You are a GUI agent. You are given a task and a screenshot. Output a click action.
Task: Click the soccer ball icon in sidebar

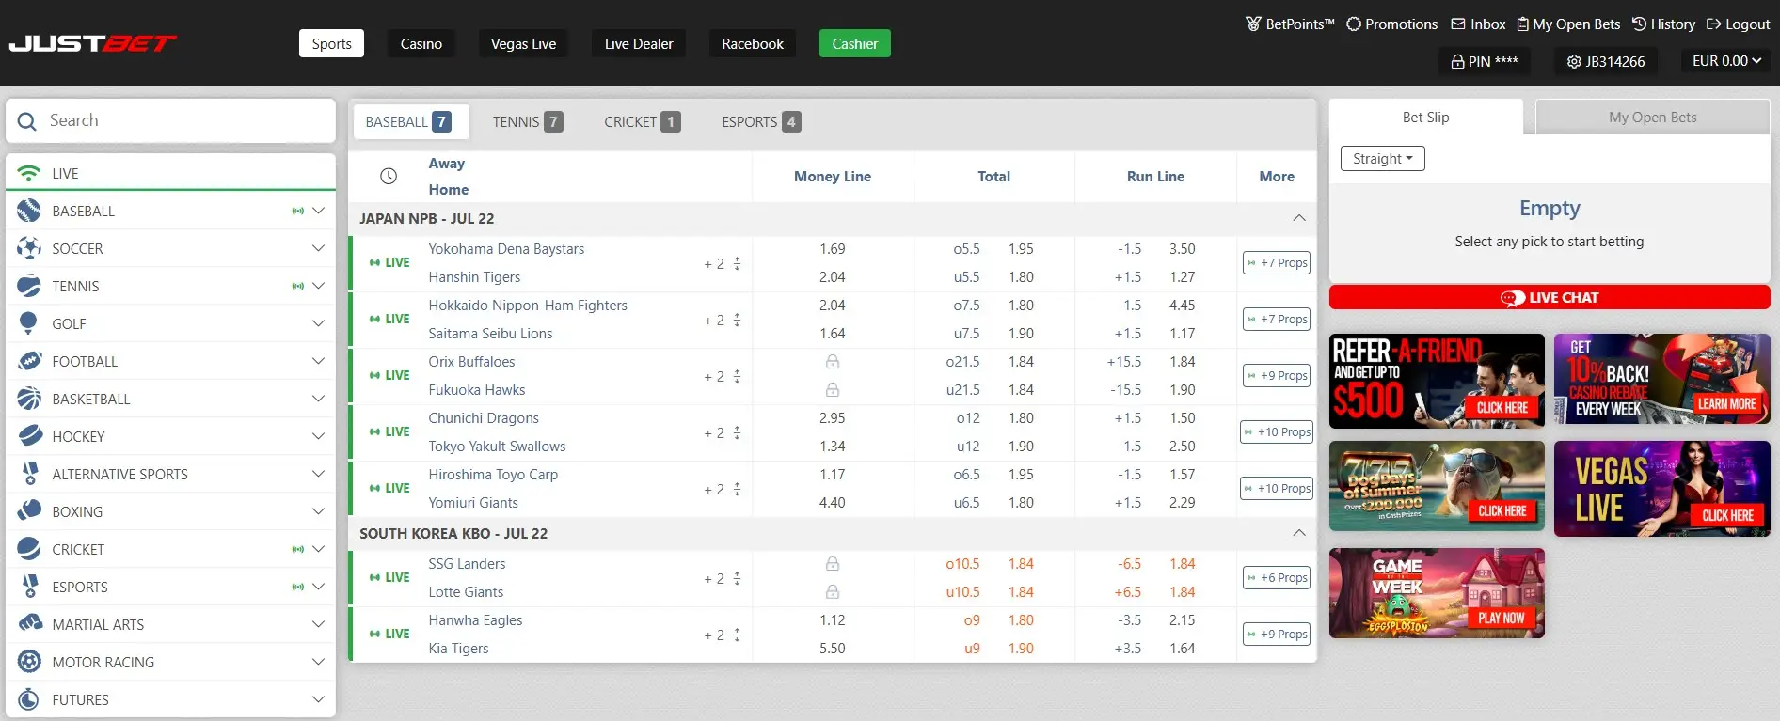tap(29, 248)
